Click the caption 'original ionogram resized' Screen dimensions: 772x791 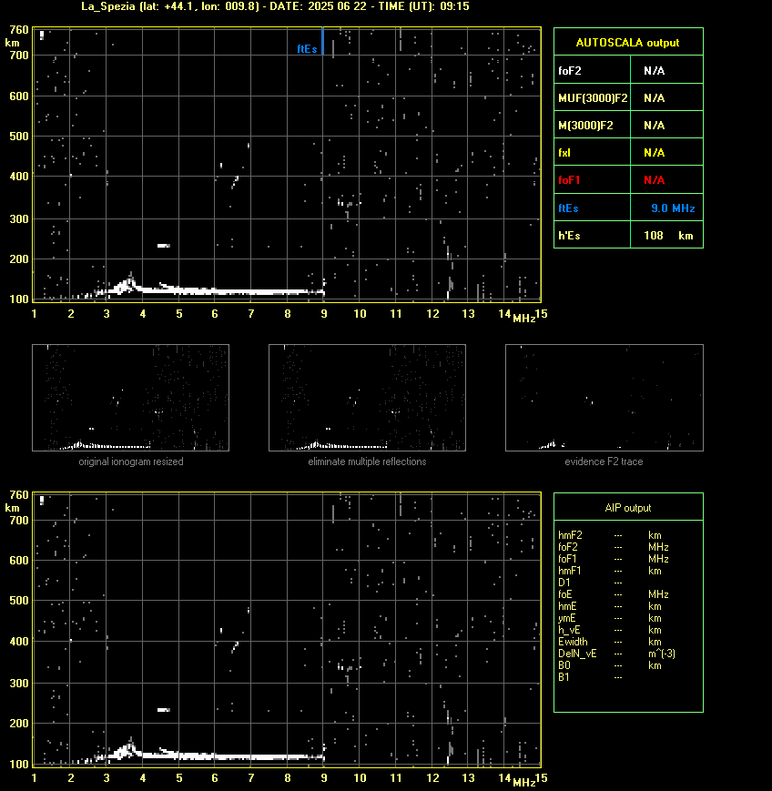[x=131, y=461]
